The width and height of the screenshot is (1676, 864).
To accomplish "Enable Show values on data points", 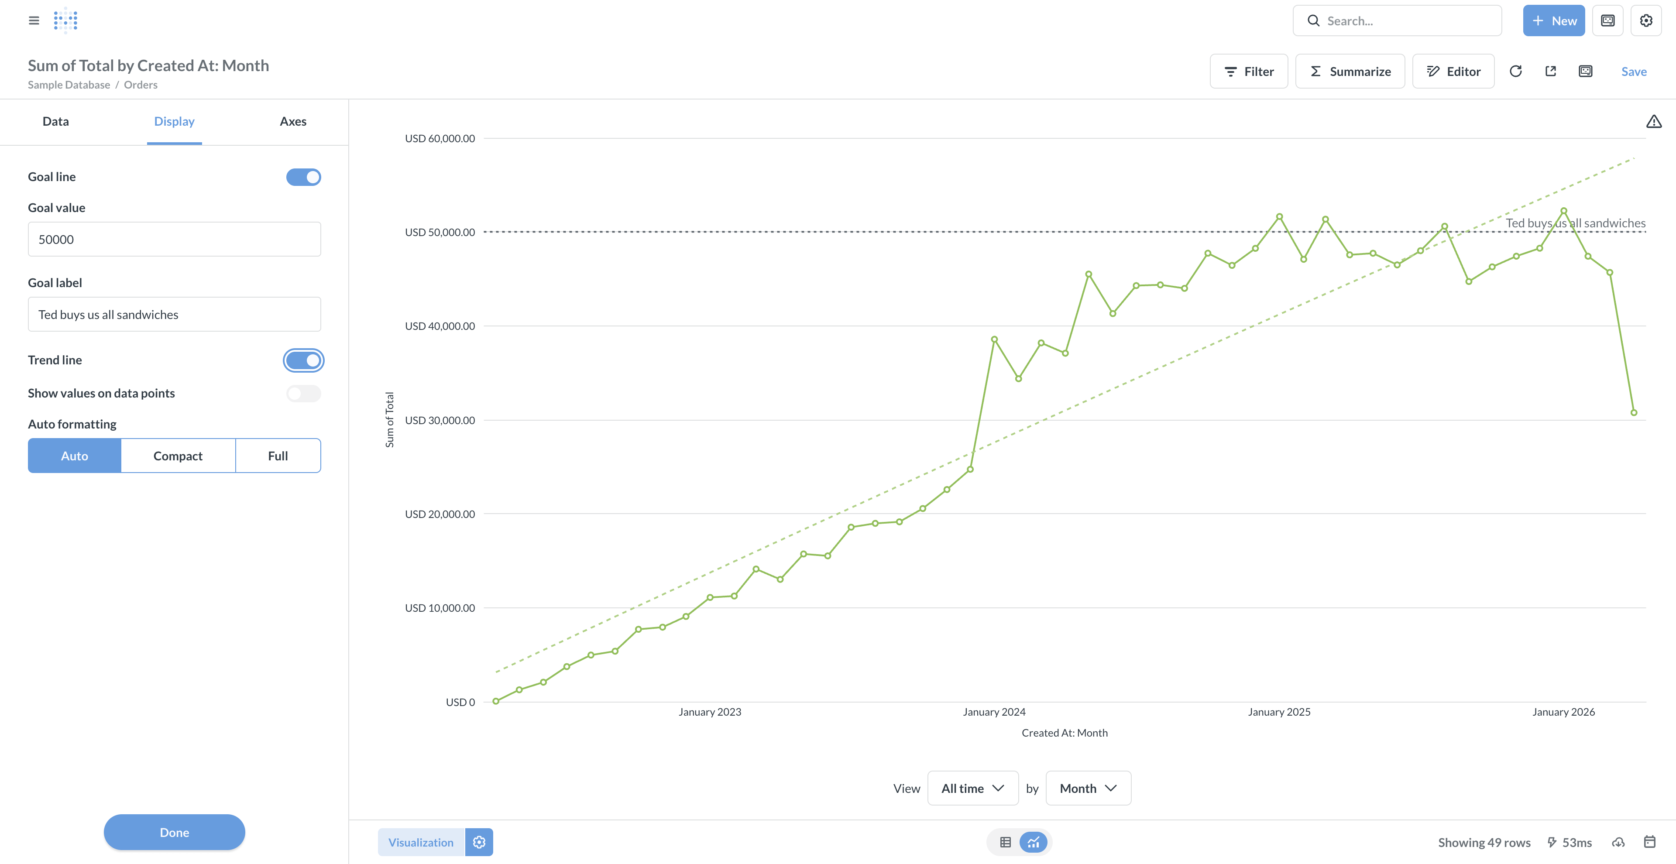I will (303, 394).
